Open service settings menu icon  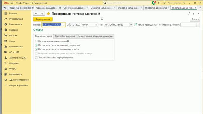[x=184, y=3]
